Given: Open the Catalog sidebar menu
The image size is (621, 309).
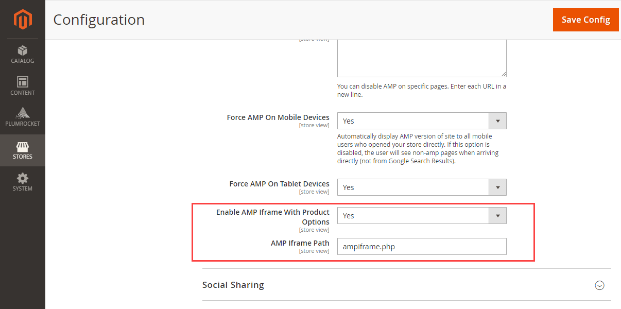Looking at the screenshot, I should (x=23, y=55).
